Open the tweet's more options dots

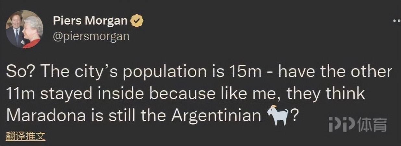[x=396, y=21]
